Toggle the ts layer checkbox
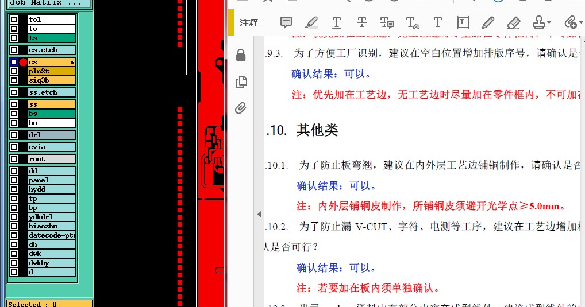 point(14,38)
